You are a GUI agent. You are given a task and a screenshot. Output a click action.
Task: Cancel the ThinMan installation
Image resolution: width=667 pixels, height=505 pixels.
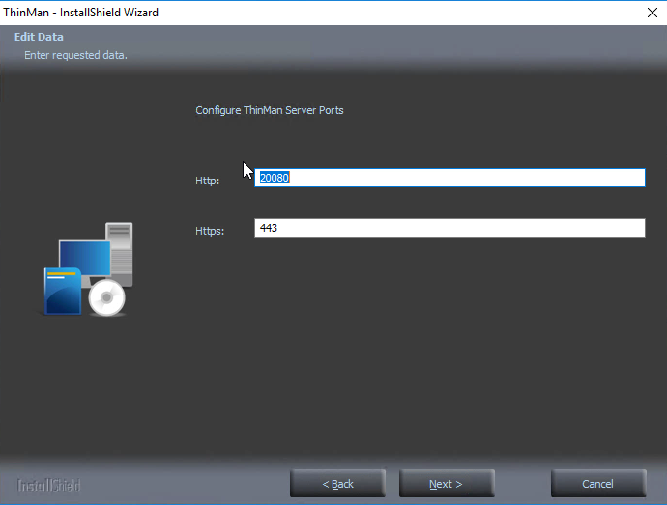598,484
